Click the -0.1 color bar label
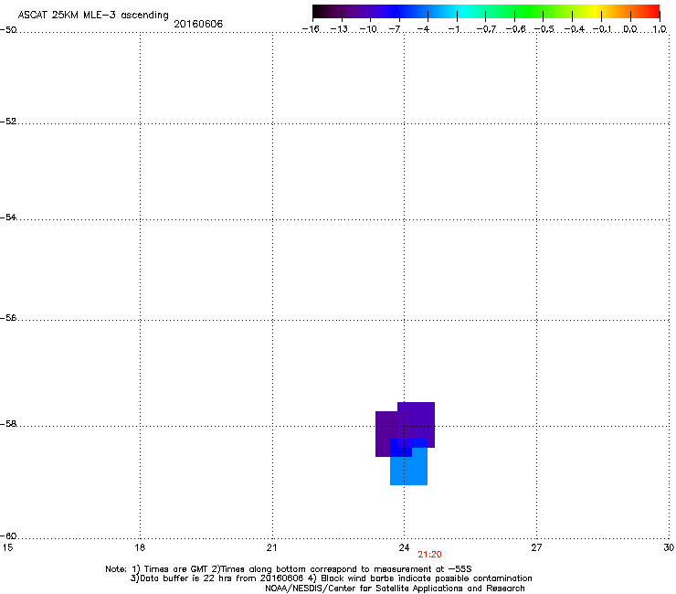Viewport: 676px width, 594px height. click(603, 29)
